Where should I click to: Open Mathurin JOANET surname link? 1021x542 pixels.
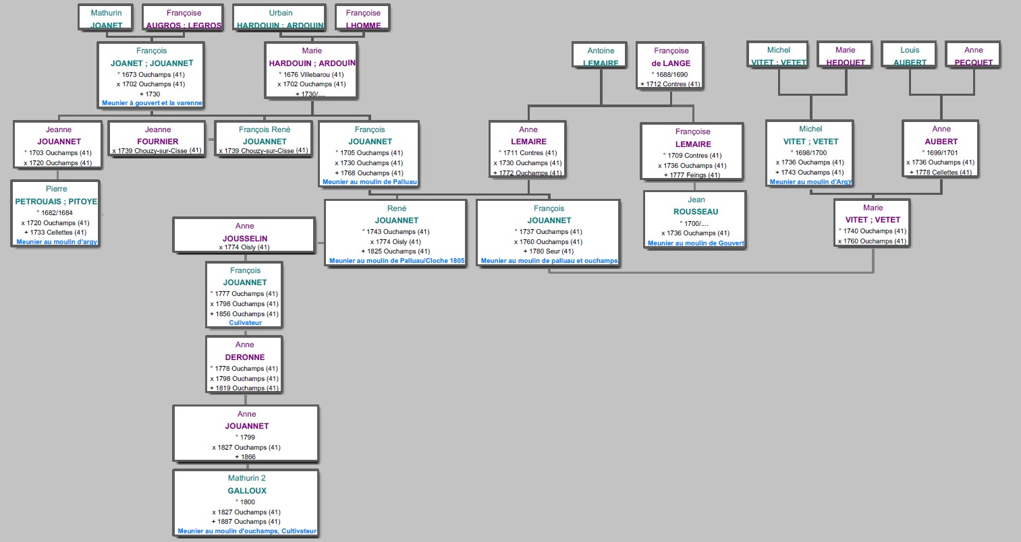click(107, 26)
